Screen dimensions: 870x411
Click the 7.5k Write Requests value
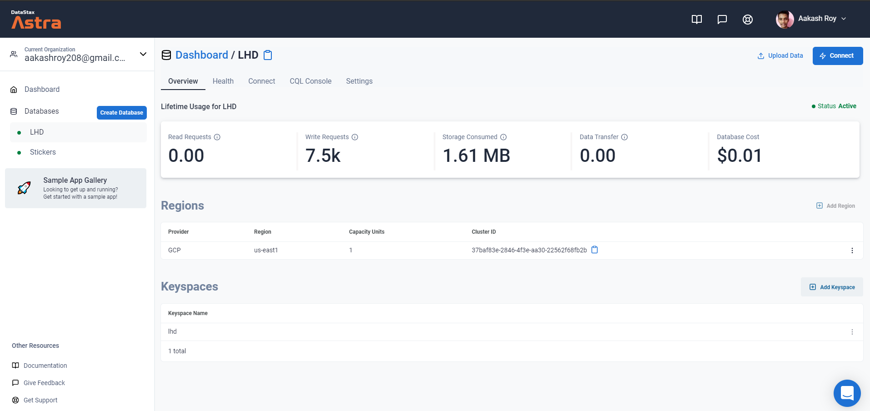coord(323,156)
